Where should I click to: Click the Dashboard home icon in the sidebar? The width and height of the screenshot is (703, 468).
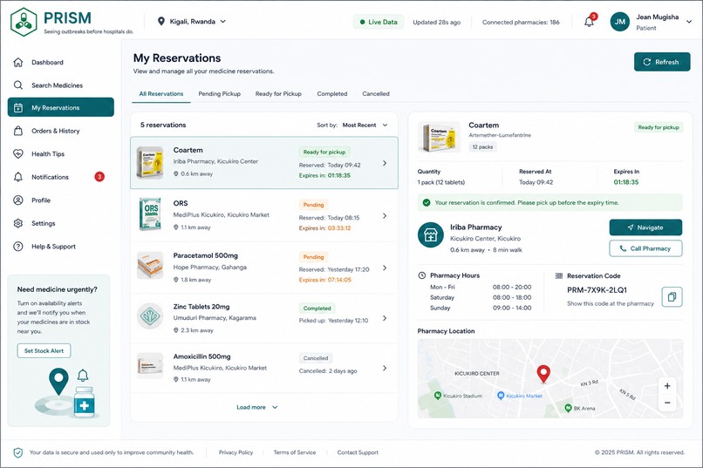tap(18, 62)
